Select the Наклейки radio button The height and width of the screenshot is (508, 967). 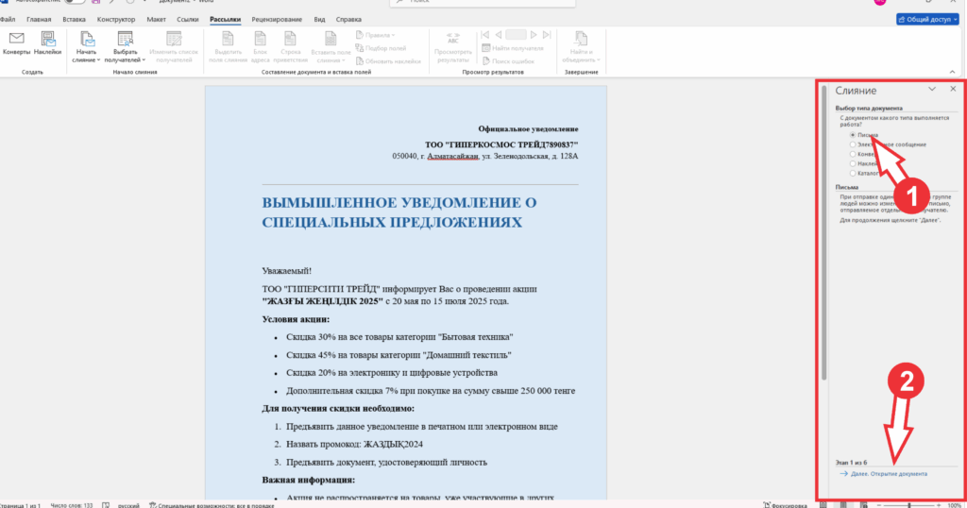(853, 163)
